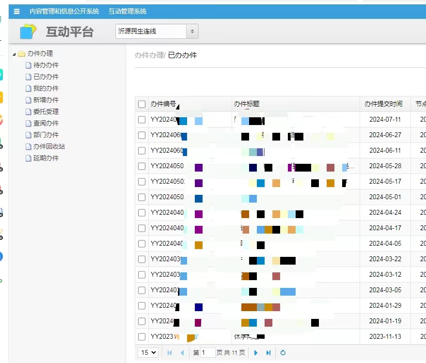The width and height of the screenshot is (426, 363).
Task: Click the 办件办理 folder icon
Action: (x=21, y=54)
